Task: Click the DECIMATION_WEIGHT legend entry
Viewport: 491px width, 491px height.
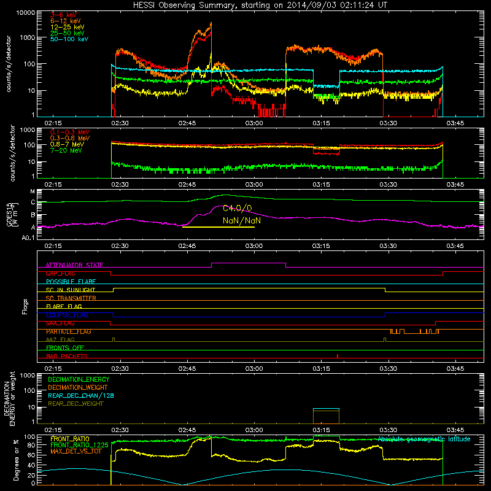Action: pos(78,387)
